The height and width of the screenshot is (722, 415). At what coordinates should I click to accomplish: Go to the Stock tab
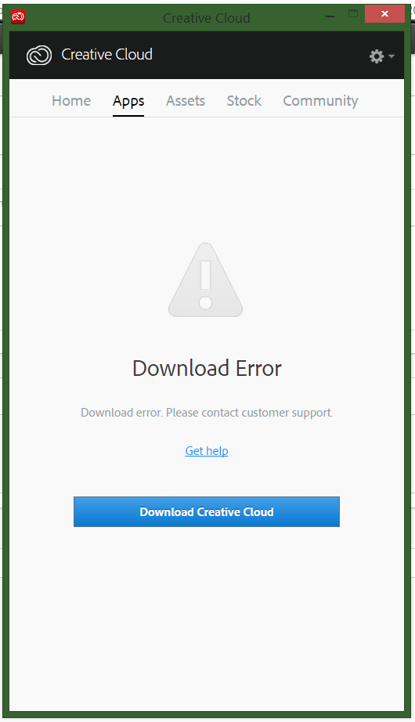[244, 100]
